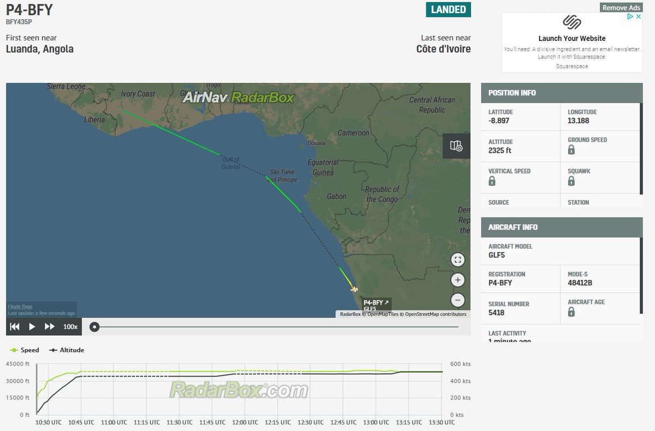Click the Squarespace advertiser name in the ad
Screen dimensions: 655x431
(x=572, y=66)
